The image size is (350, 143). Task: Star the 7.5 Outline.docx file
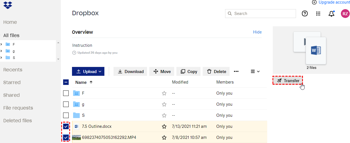pos(164,126)
